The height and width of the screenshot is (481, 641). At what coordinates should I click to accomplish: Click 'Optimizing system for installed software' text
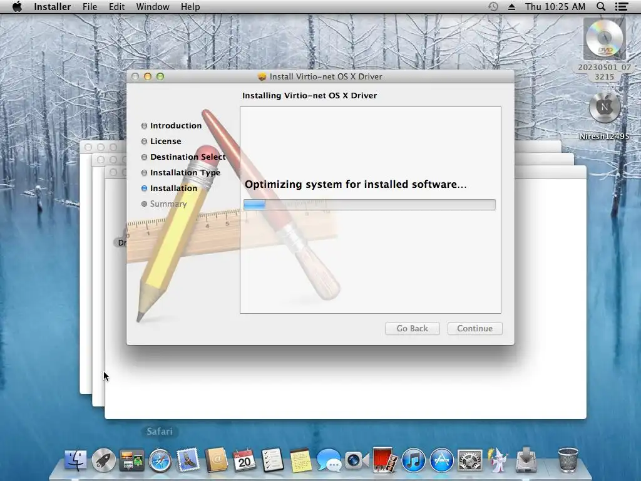pyautogui.click(x=356, y=185)
